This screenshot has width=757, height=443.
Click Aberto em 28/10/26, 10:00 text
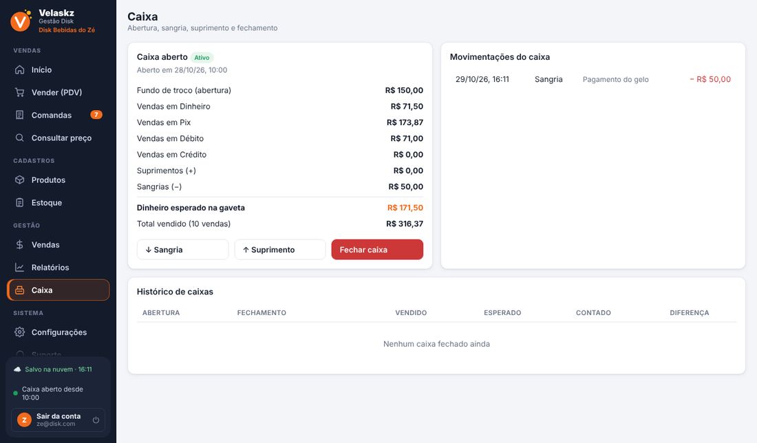pos(182,70)
